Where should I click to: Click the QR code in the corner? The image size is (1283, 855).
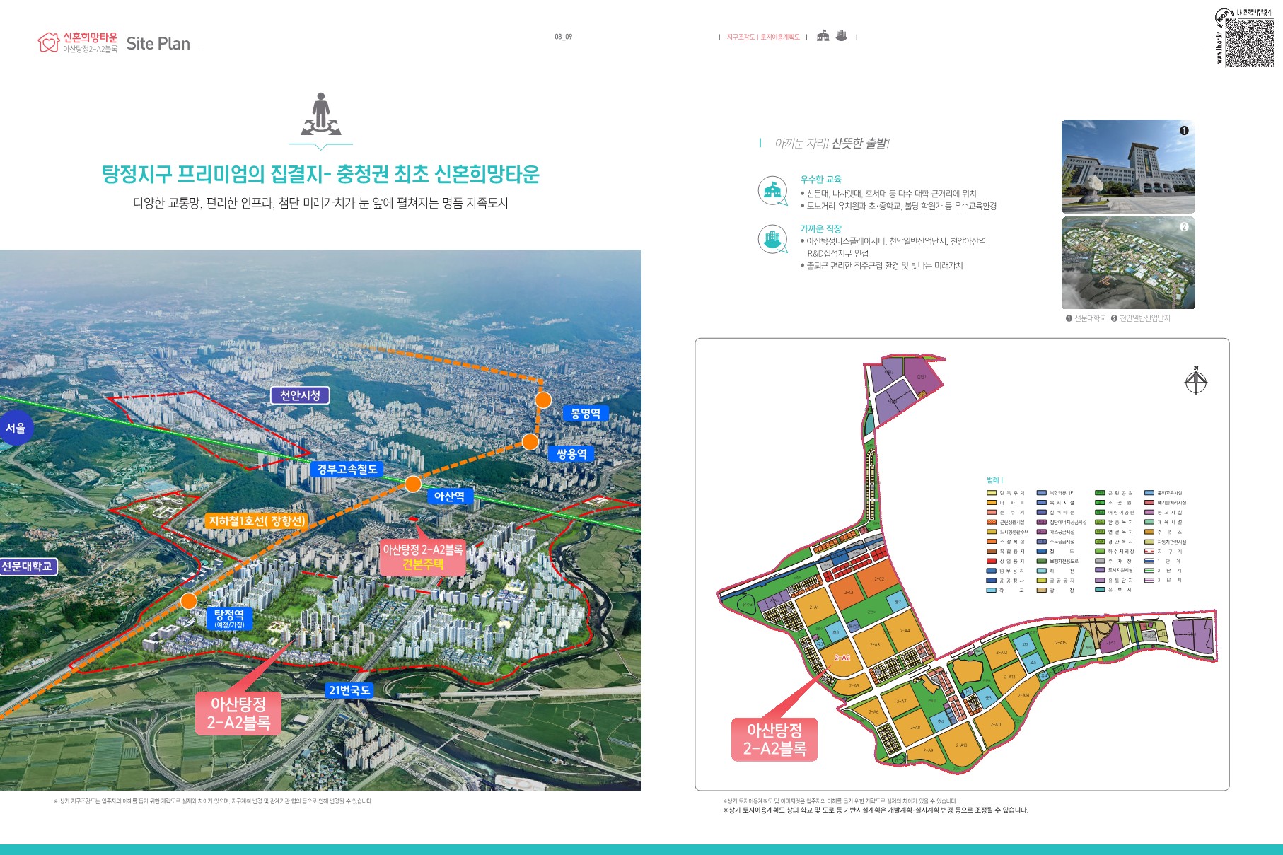point(1249,43)
